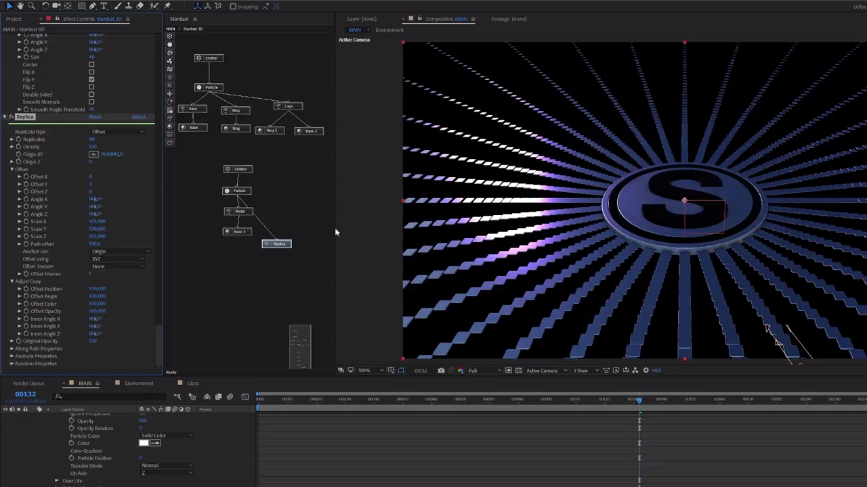Toggle the Double Sided checkbox
This screenshot has height=487, width=867.
click(91, 95)
